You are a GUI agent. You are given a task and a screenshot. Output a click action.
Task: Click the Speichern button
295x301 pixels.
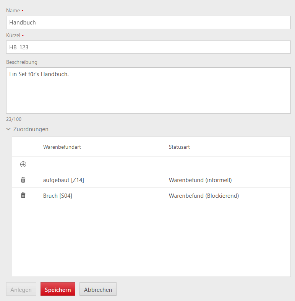tap(58, 289)
